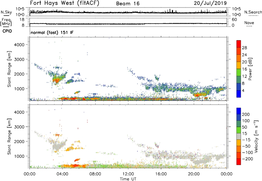Click the 18 tick on frequency axis
Screen dimensions: 262x181
point(22,20)
